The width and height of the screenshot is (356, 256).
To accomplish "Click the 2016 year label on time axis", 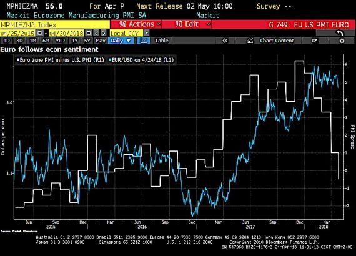I will click(142, 227).
